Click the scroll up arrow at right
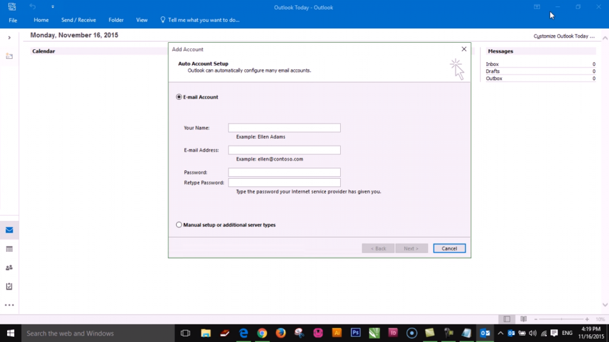609x342 pixels. coord(605,38)
